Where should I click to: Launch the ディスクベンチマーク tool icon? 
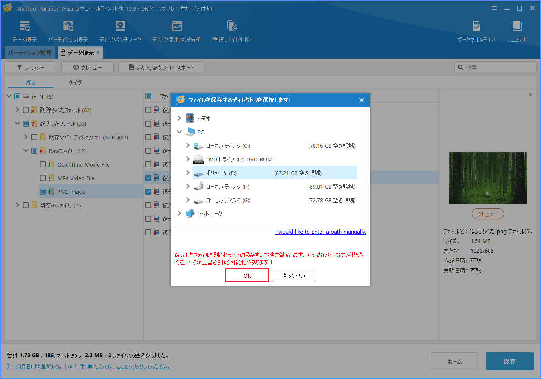pyautogui.click(x=120, y=26)
